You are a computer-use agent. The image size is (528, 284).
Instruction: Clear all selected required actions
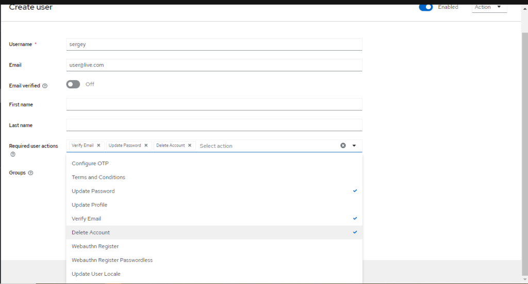343,146
